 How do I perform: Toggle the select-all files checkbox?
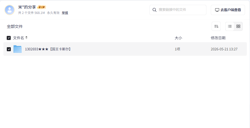point(9,38)
